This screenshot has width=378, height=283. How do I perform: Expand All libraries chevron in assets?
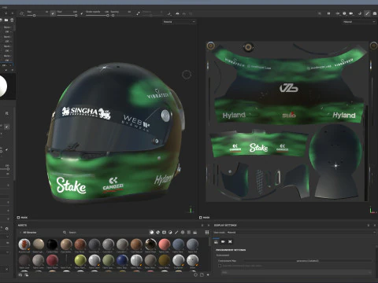click(20, 233)
